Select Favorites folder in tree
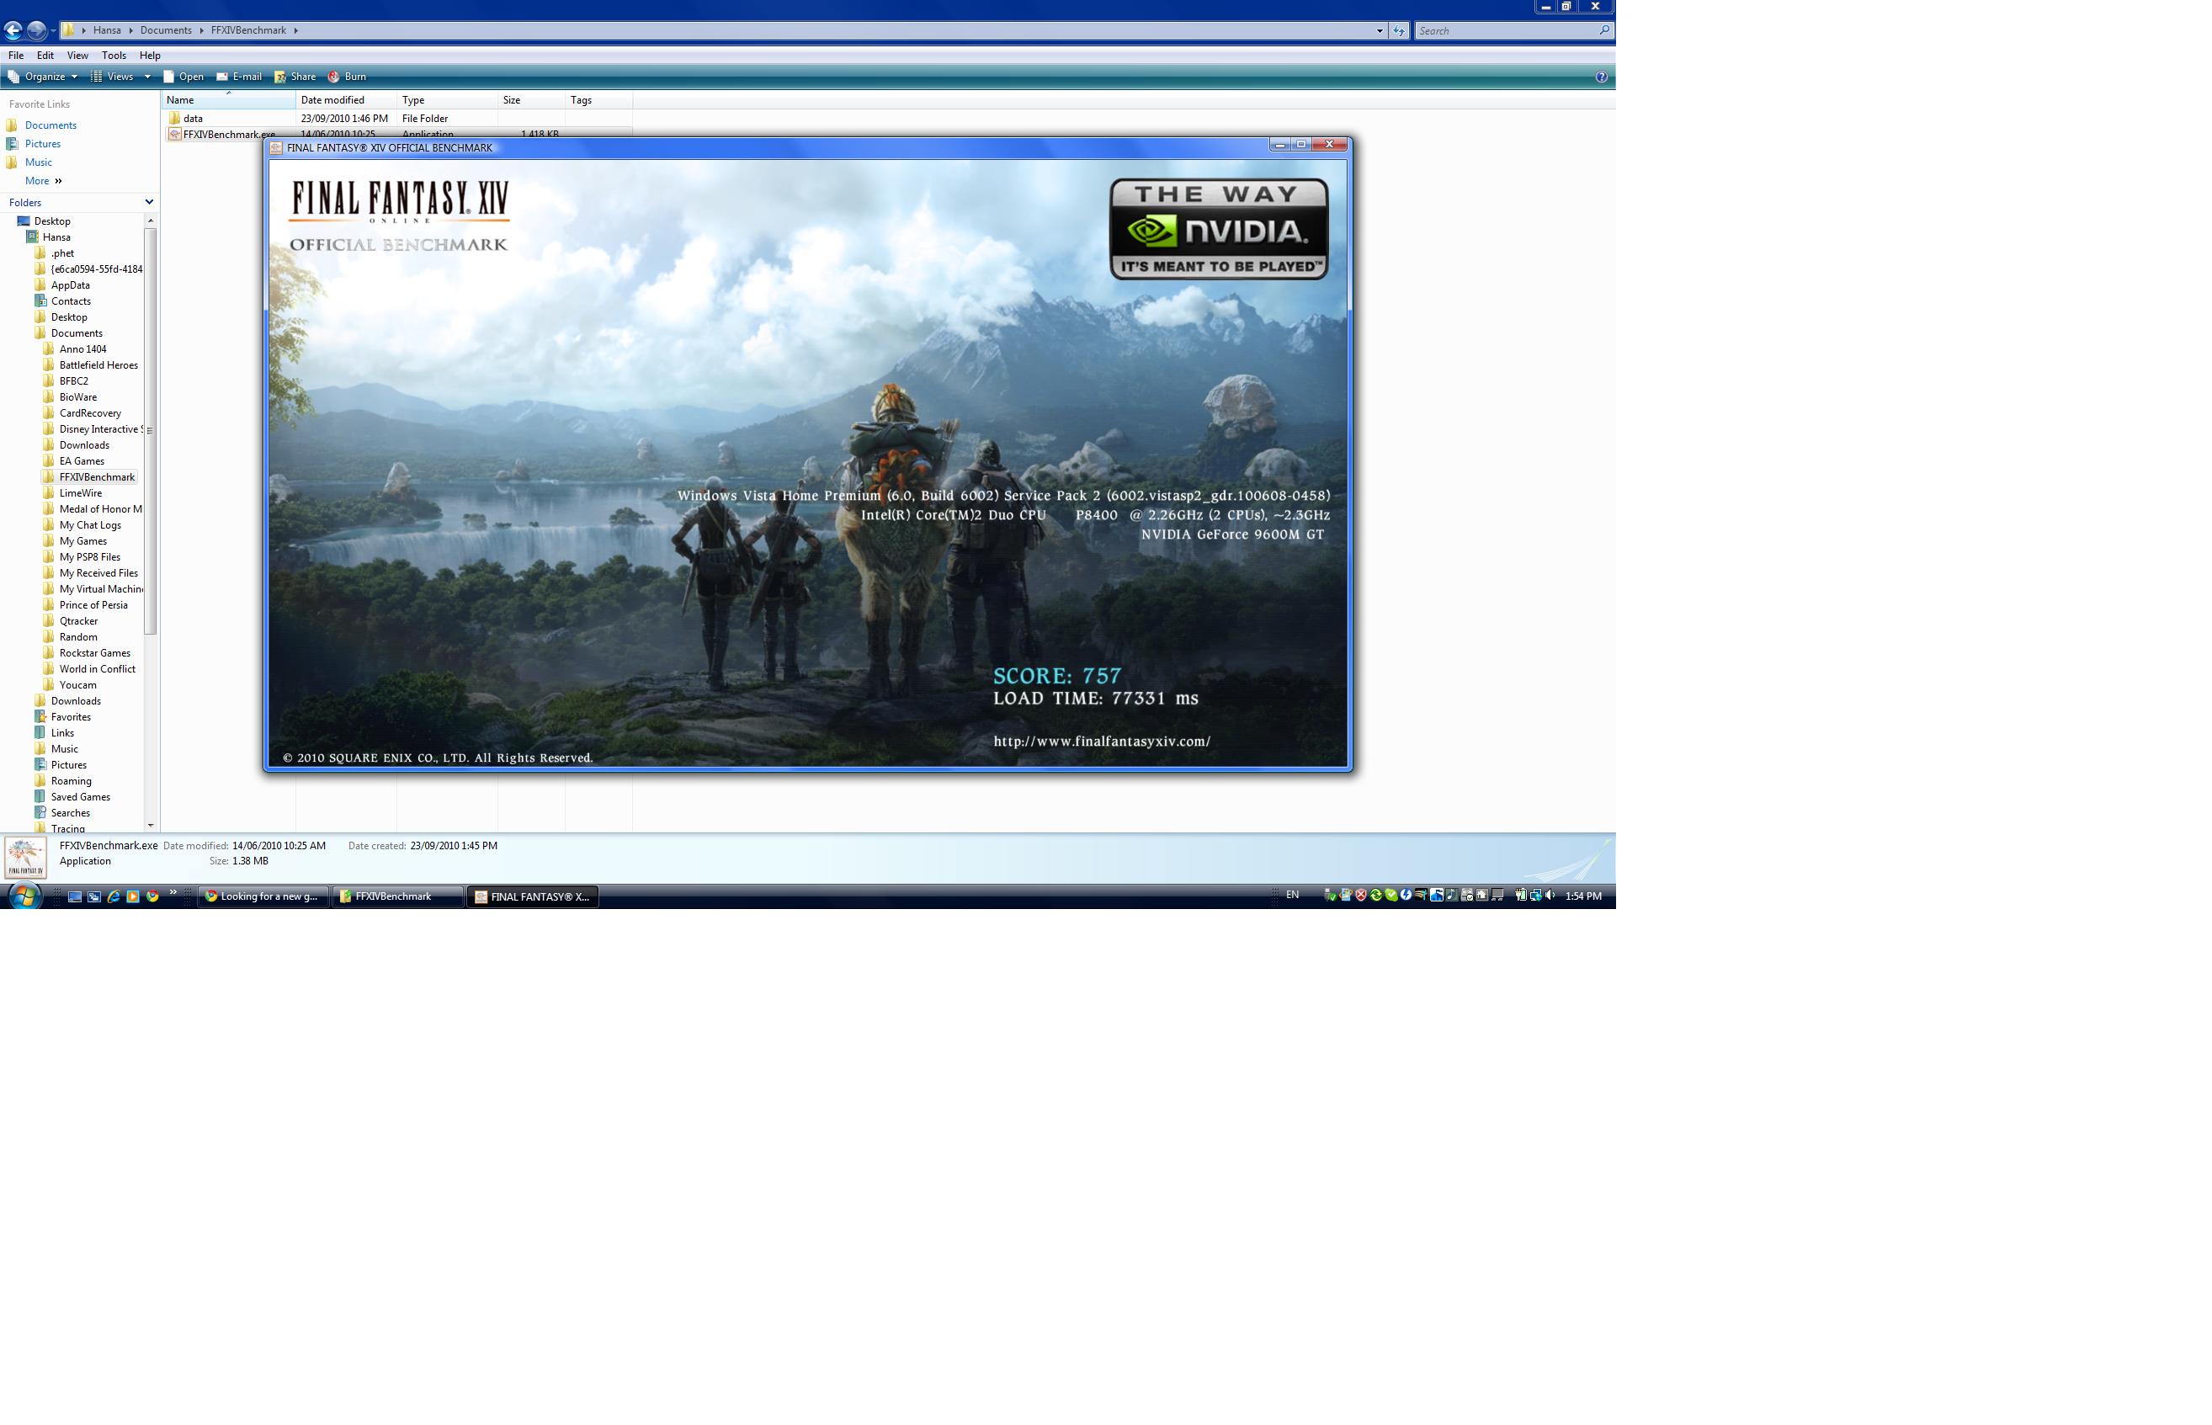This screenshot has height=1425, width=2212. [x=71, y=717]
